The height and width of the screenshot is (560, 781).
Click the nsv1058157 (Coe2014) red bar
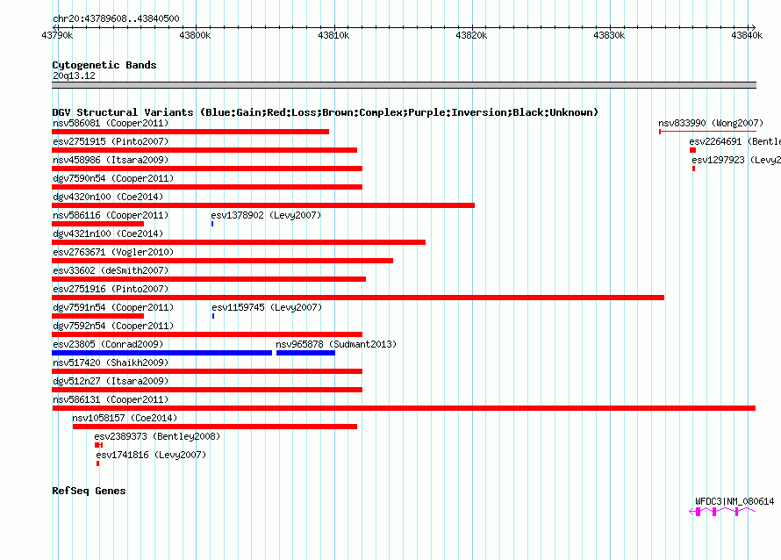(215, 427)
